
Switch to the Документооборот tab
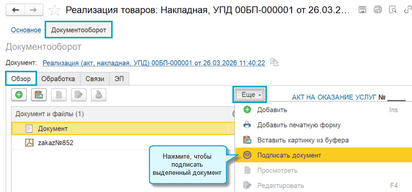(x=79, y=30)
